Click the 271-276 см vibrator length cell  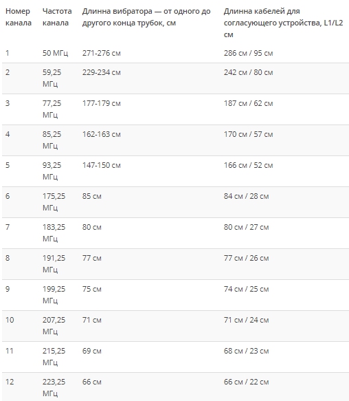click(101, 53)
